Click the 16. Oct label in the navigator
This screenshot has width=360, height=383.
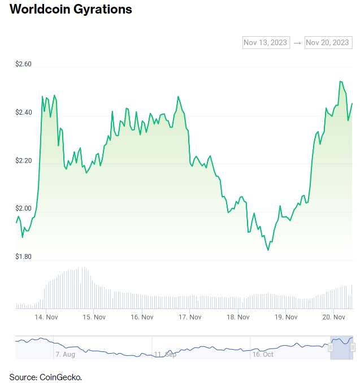pos(263,354)
